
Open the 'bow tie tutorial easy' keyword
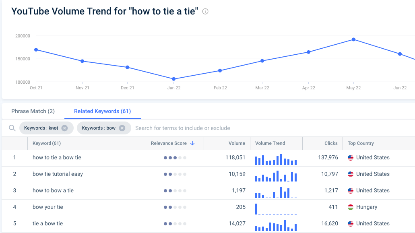coord(58,174)
